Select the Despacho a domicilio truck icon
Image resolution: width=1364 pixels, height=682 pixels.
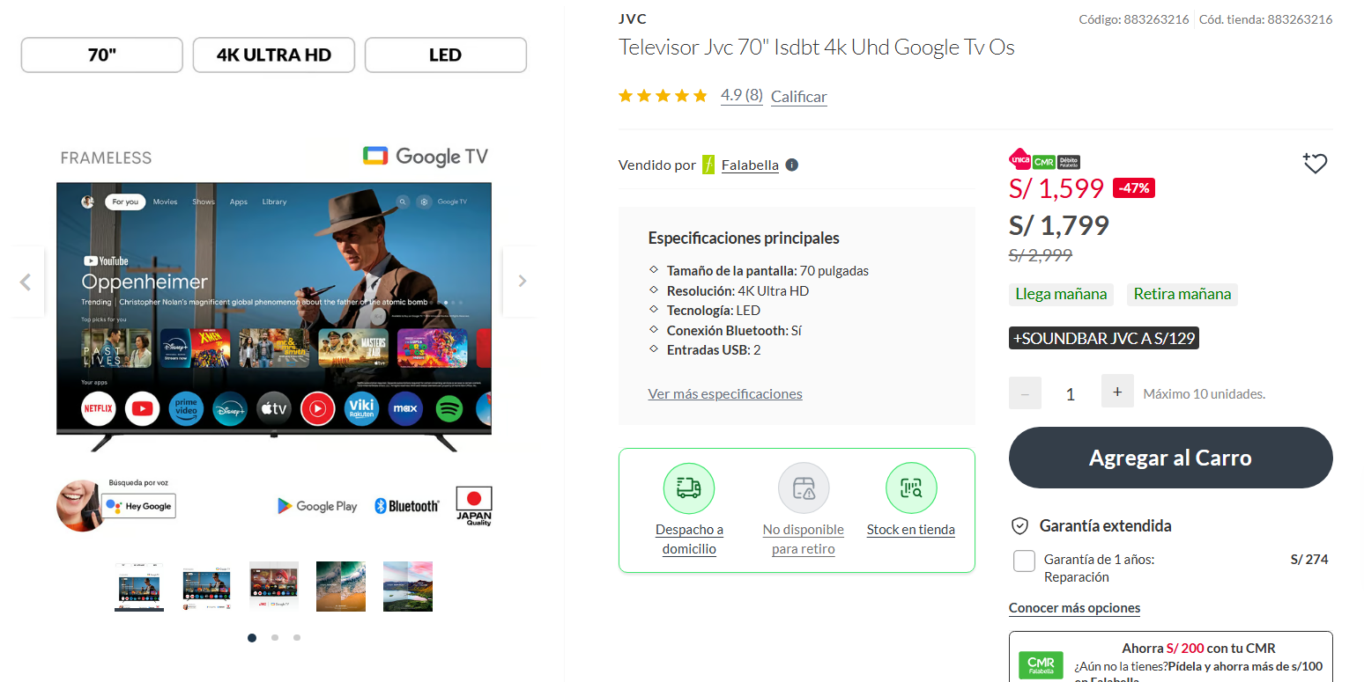pyautogui.click(x=689, y=488)
